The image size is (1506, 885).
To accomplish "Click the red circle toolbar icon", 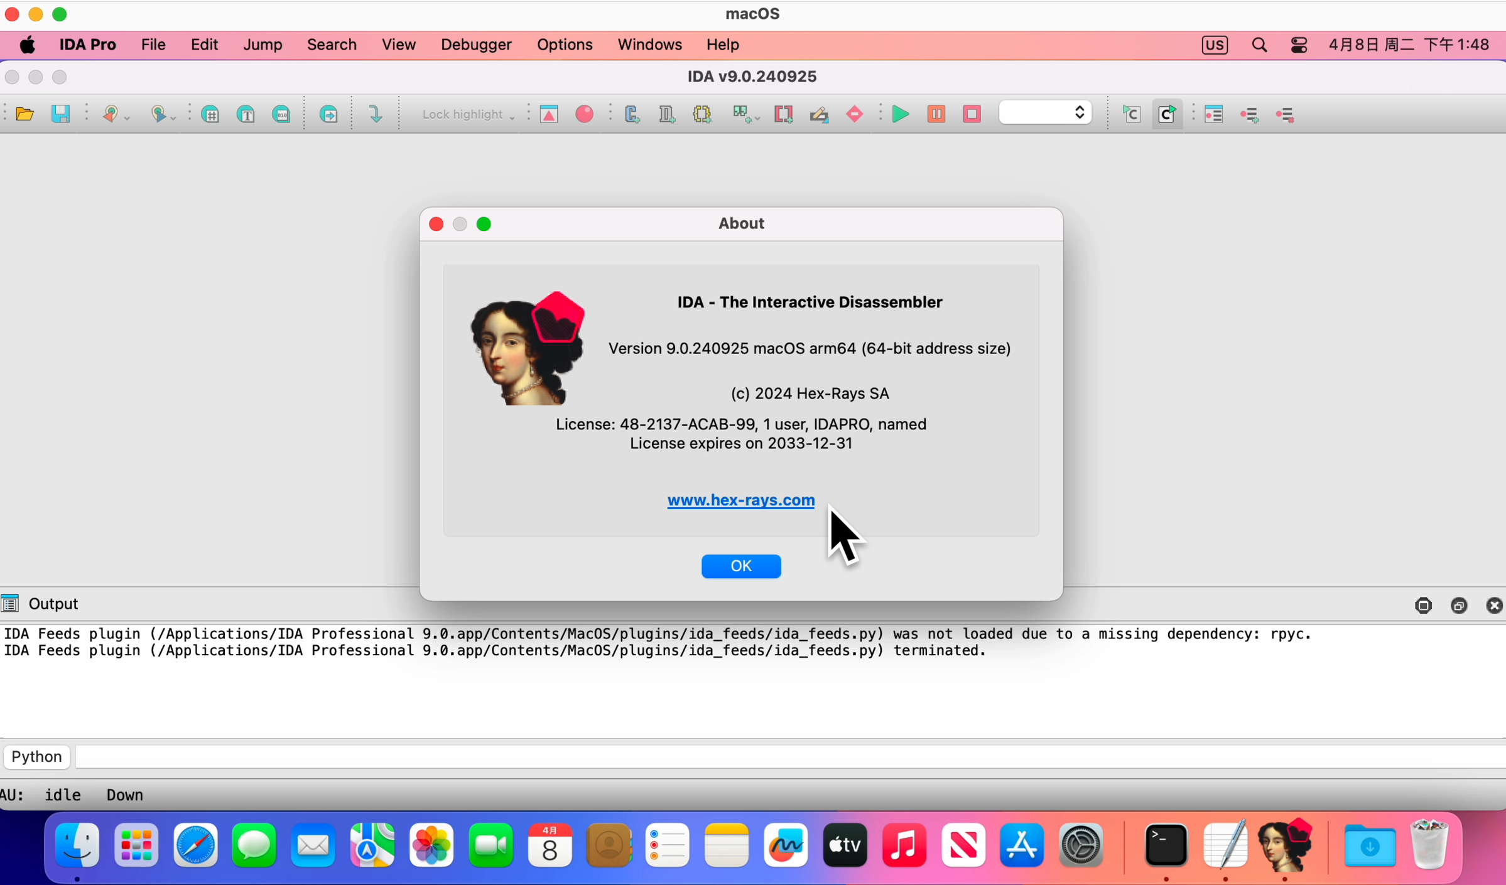I will 585,114.
